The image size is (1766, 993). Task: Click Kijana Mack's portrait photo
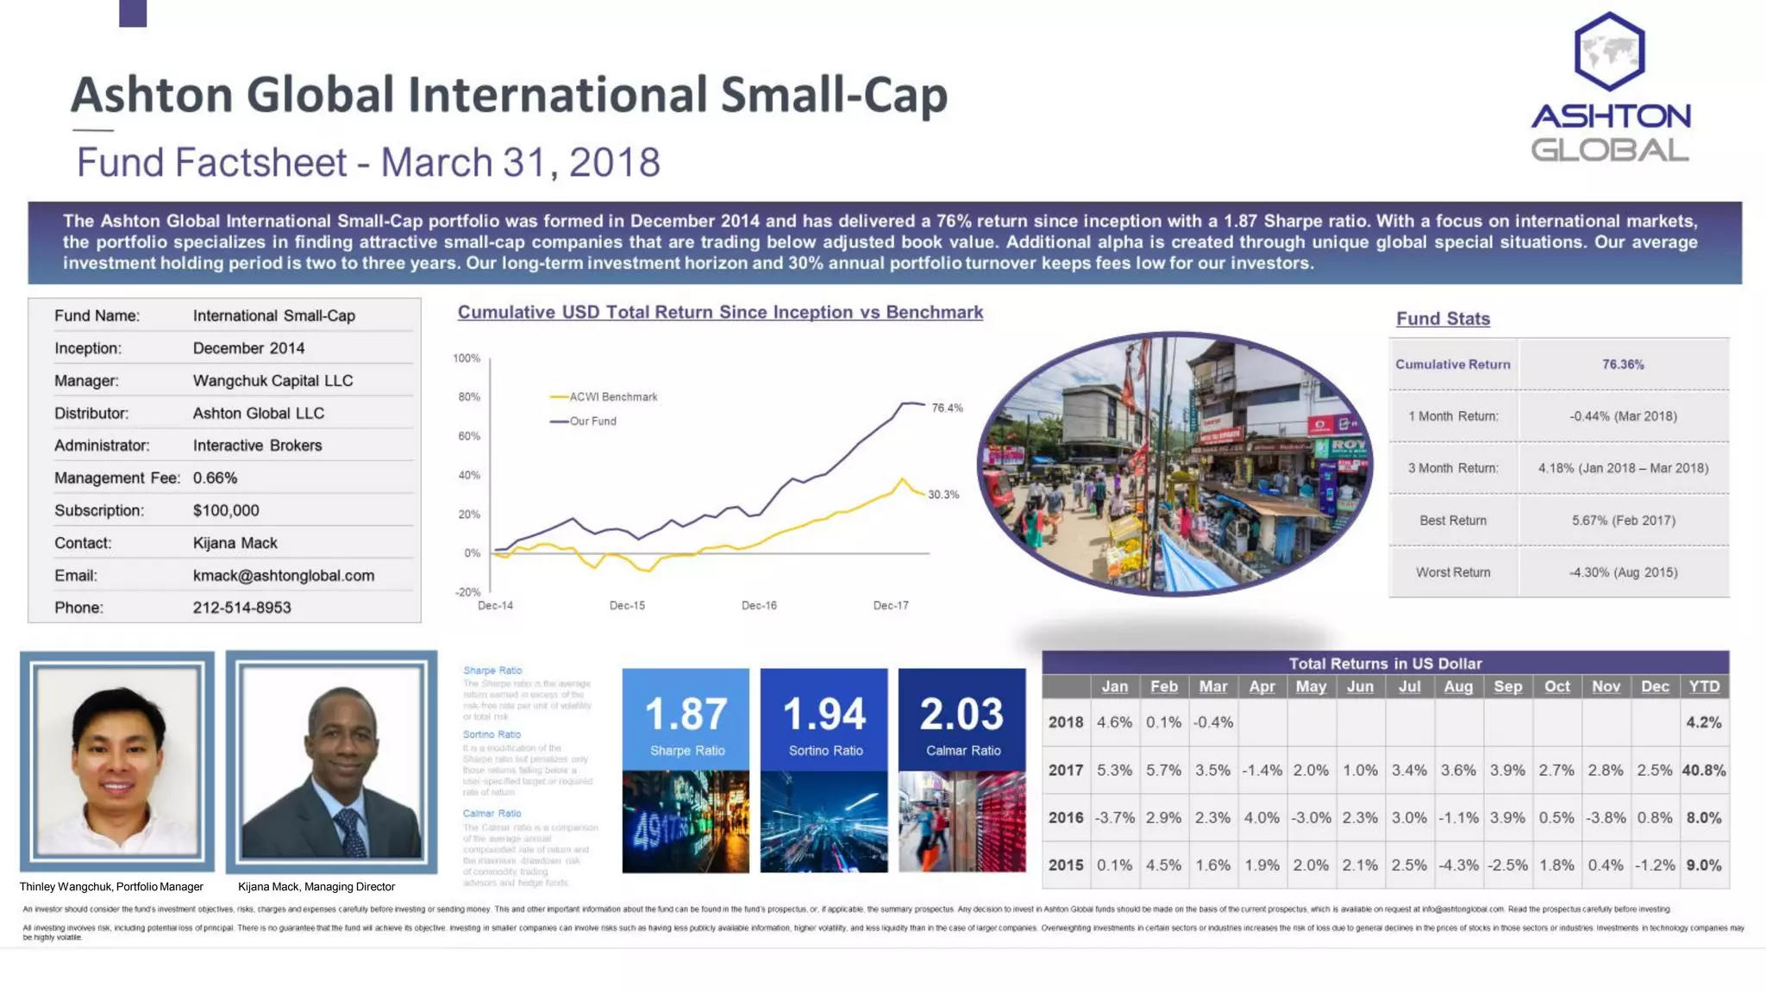coord(331,761)
